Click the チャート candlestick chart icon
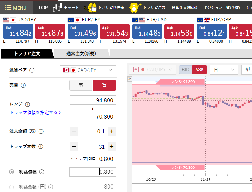The width and height of the screenshot is (252, 192). 57,8
